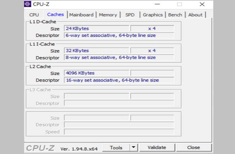Select the Caches tab

point(56,14)
